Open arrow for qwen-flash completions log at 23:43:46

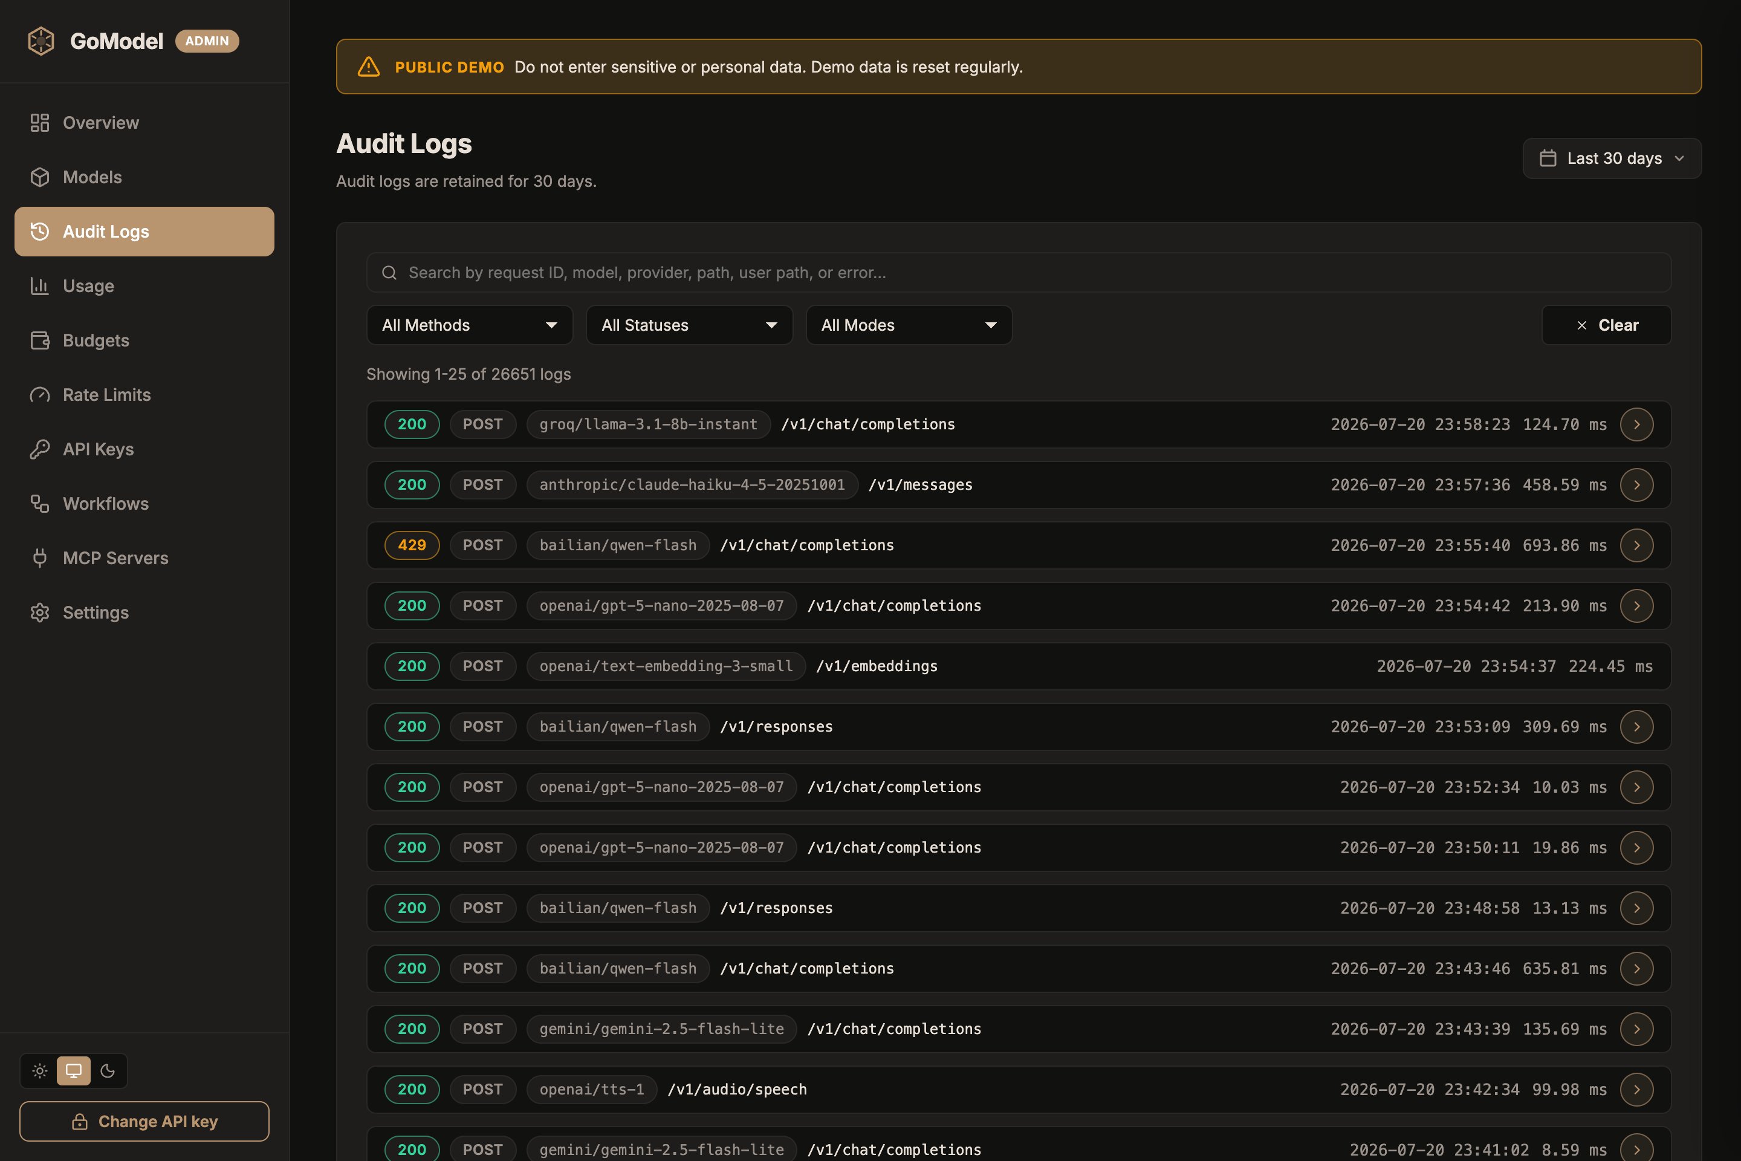tap(1636, 969)
